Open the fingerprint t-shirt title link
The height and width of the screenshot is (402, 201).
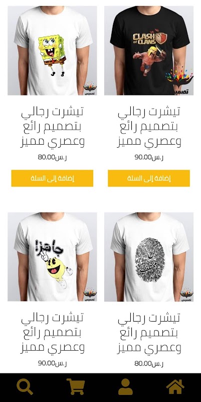click(149, 333)
